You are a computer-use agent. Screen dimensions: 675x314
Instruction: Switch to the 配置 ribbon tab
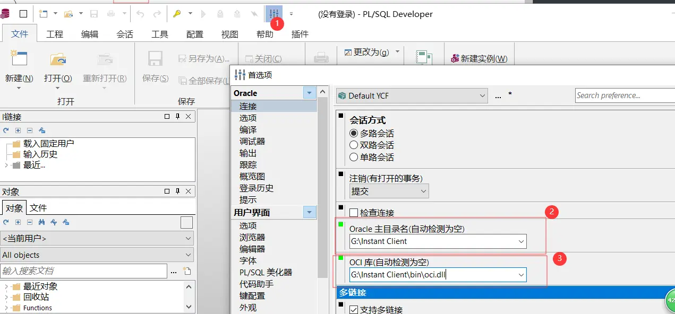coord(195,34)
